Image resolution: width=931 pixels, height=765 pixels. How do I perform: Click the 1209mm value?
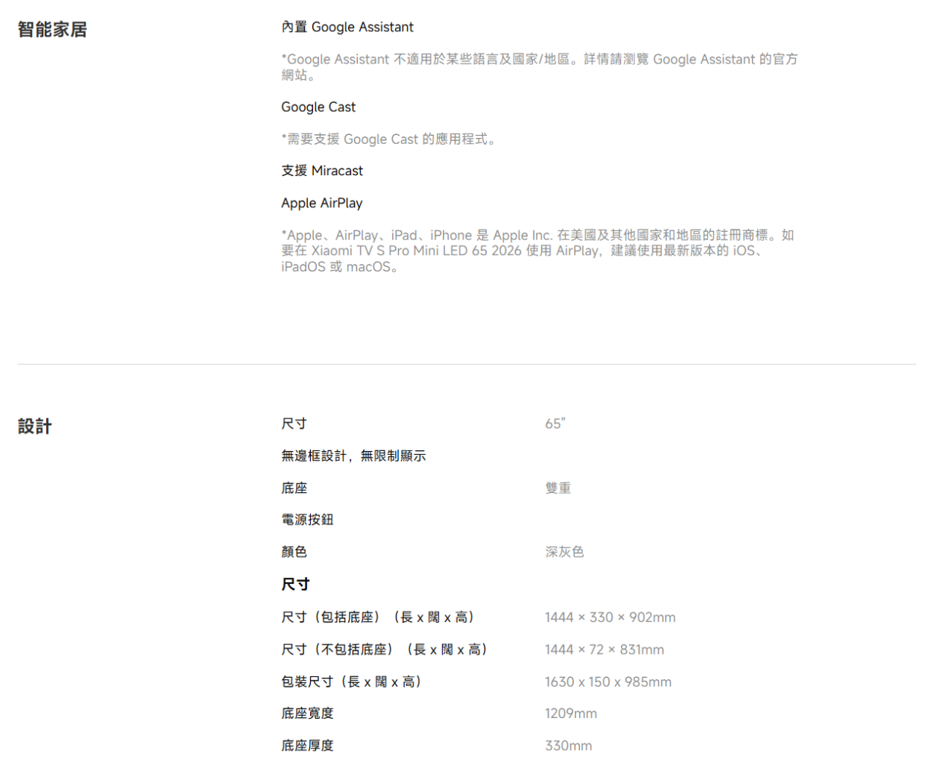click(571, 714)
